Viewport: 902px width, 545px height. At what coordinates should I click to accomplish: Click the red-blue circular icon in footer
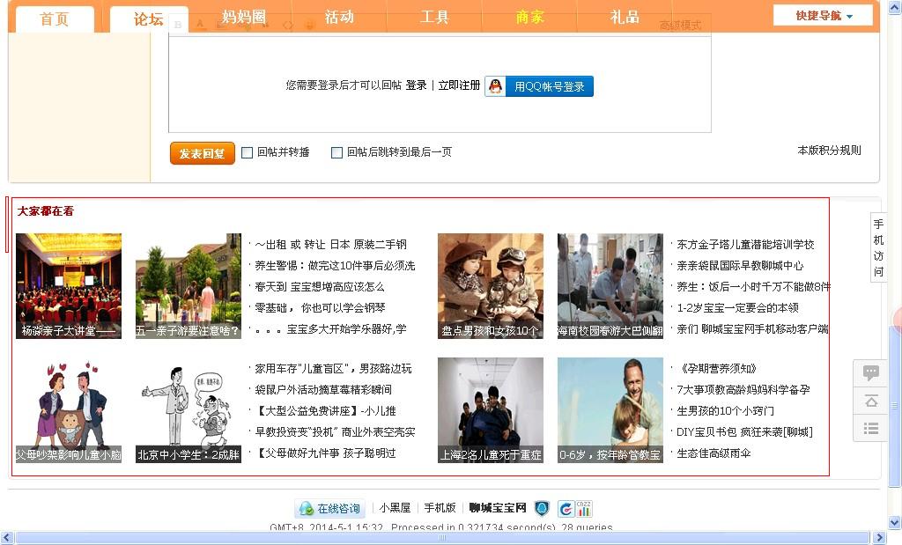(566, 508)
